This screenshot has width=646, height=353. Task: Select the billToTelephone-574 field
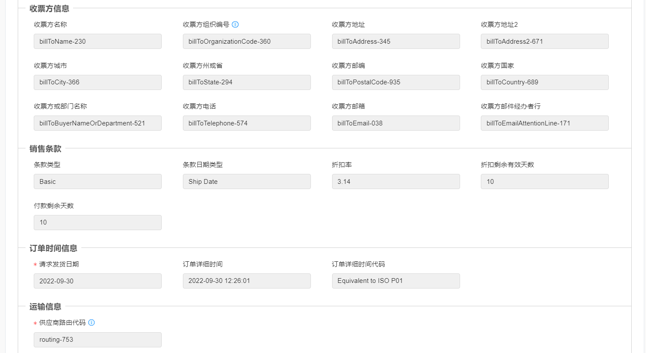[247, 123]
